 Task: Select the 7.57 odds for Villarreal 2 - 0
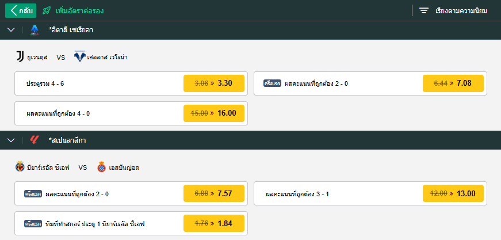[214, 193]
